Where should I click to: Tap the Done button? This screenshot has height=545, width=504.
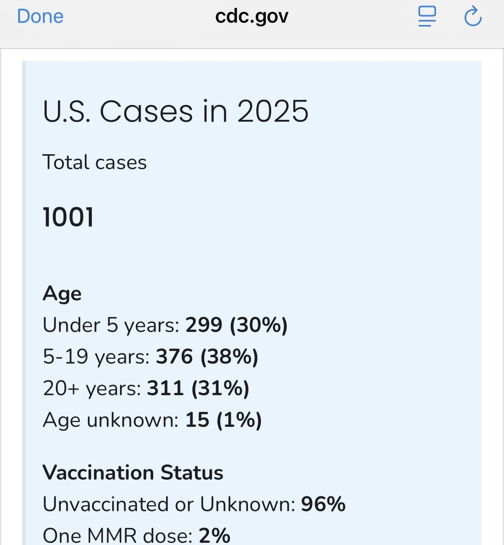click(40, 17)
